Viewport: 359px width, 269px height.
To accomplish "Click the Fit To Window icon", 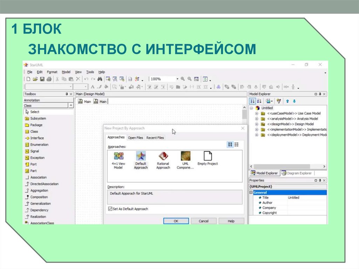I will pyautogui.click(x=196, y=79).
